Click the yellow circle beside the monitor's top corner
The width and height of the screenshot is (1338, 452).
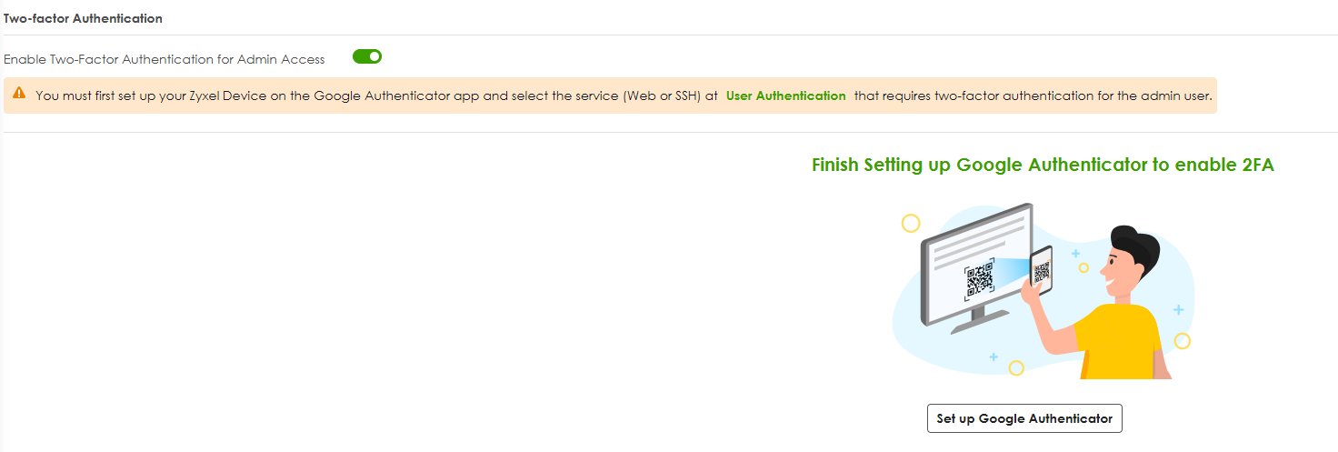click(910, 223)
